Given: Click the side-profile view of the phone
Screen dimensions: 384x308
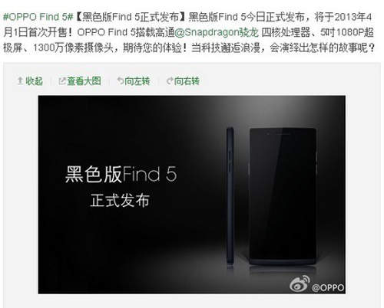Looking at the screenshot, I should pyautogui.click(x=230, y=196).
